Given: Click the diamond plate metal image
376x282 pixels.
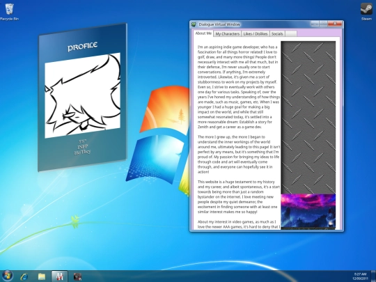Looking at the screenshot, I should (x=308, y=118).
